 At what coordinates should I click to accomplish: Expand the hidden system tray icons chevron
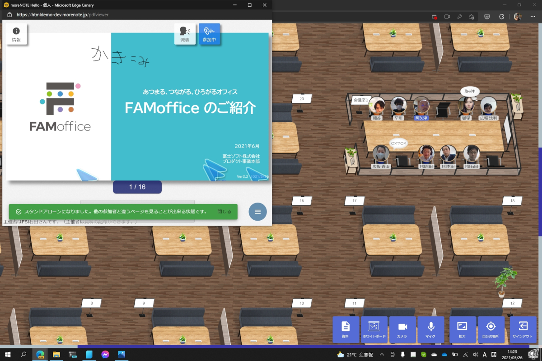coord(382,355)
